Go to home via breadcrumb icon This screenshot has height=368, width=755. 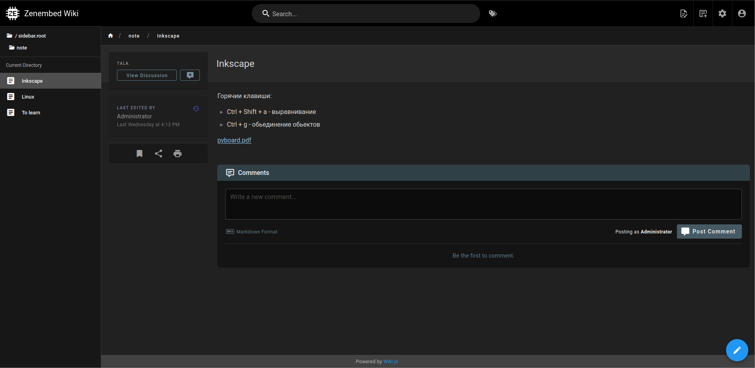tap(111, 36)
